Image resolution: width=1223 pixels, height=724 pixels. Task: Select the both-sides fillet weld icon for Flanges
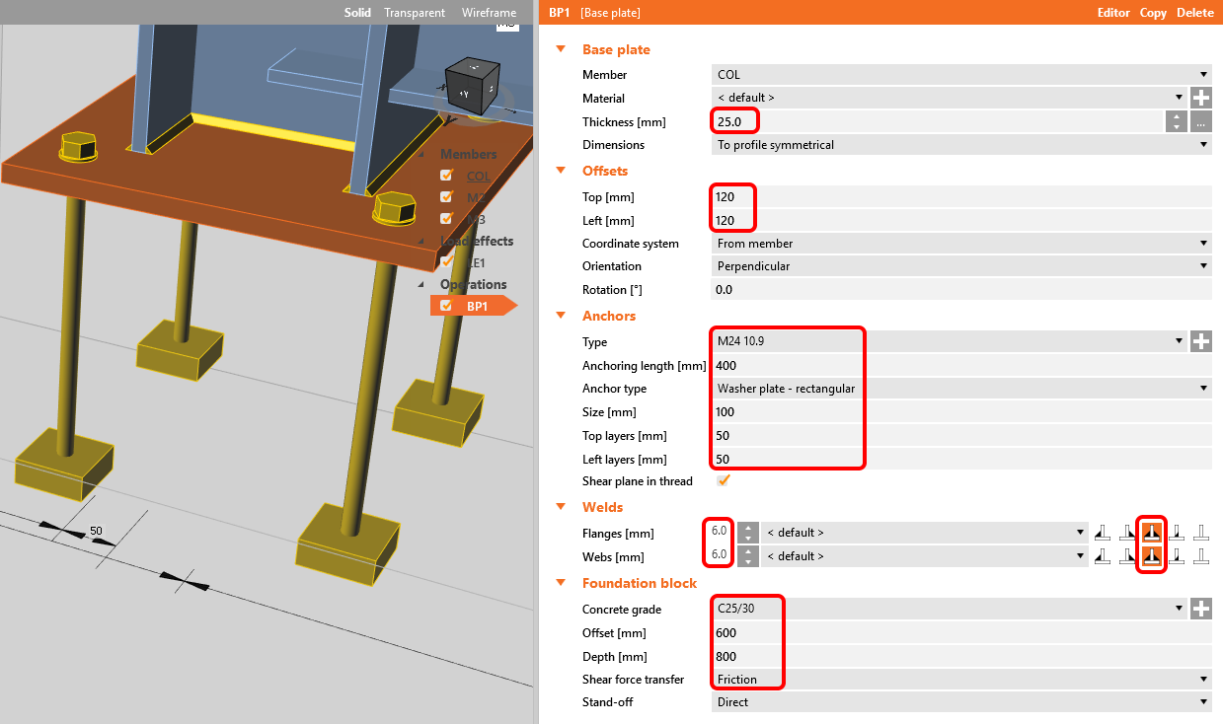1151,533
